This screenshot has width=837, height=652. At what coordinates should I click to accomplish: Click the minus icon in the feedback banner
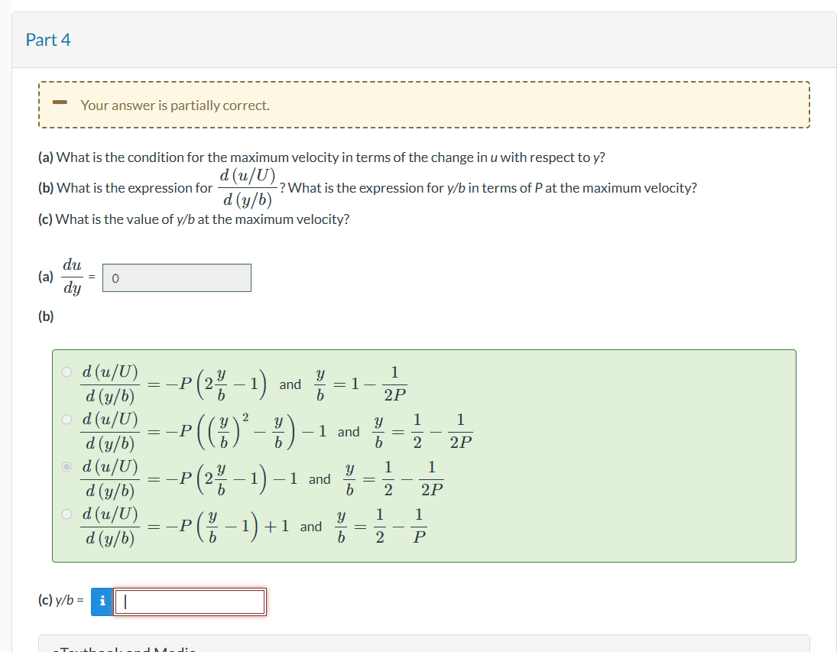pos(60,102)
